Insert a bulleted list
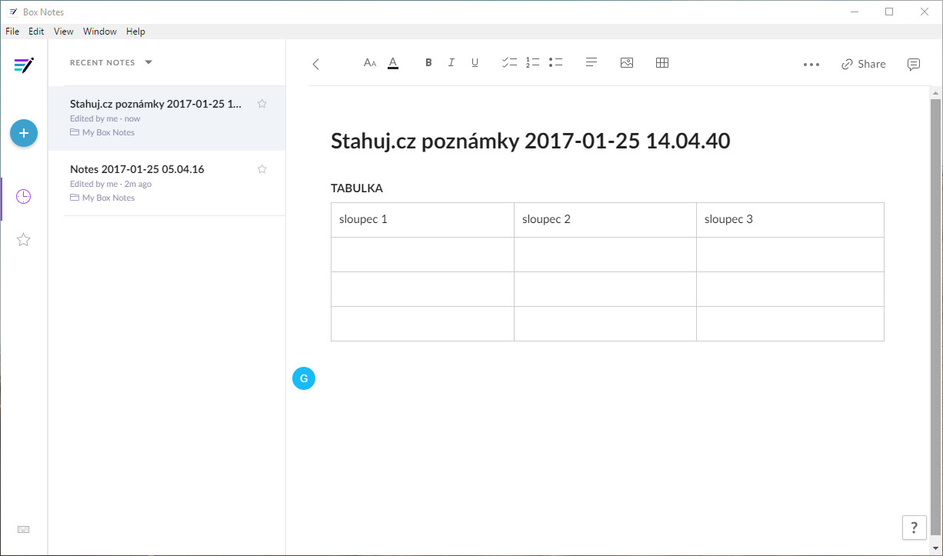943x556 pixels. tap(556, 63)
